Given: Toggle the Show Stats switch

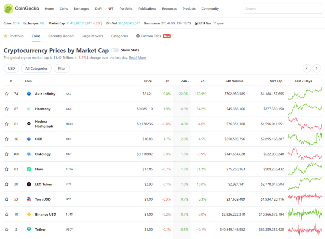Looking at the screenshot, I should pos(115,50).
